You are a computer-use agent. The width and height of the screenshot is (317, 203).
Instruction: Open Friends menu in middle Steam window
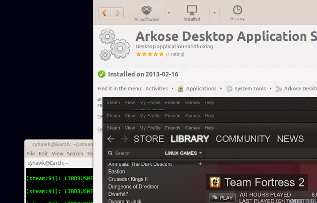(x=172, y=116)
